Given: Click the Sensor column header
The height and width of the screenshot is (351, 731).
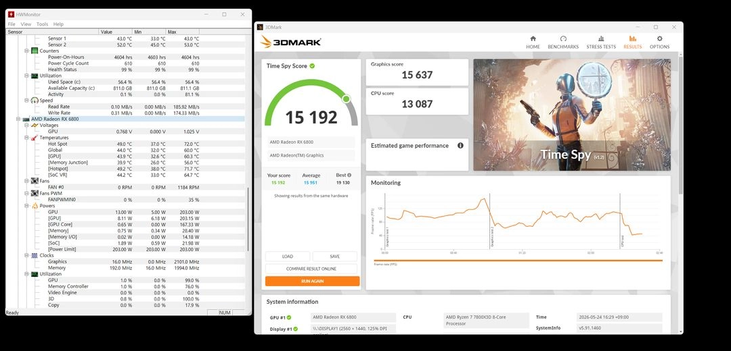Looking at the screenshot, I should point(53,32).
